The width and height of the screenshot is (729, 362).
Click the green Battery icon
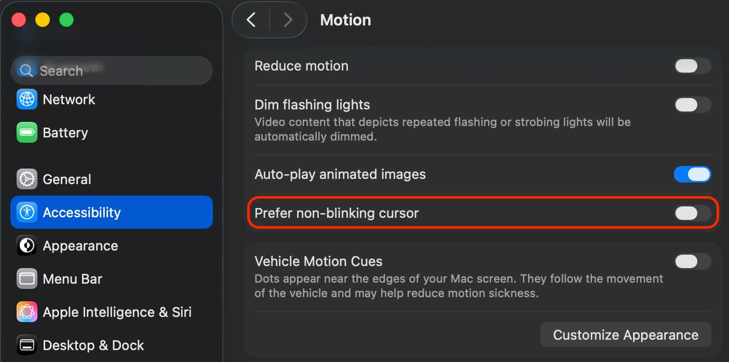(26, 133)
